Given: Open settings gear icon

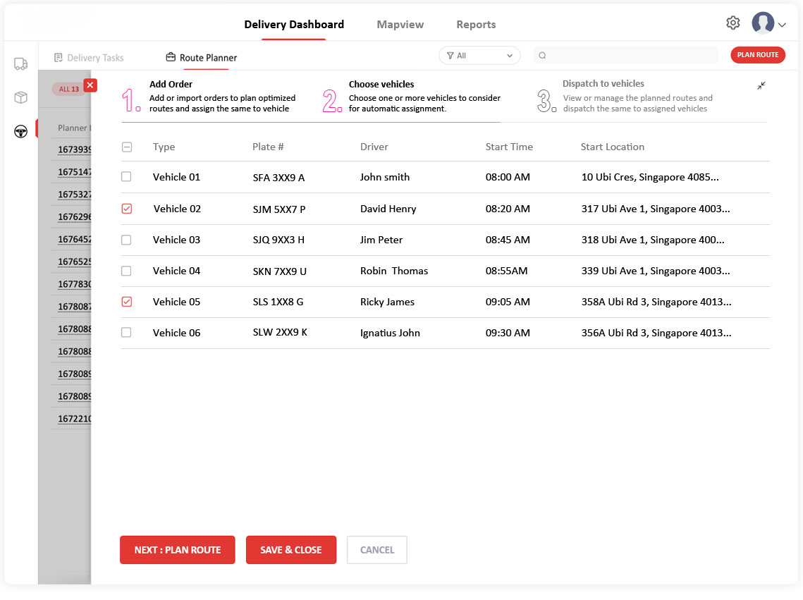Looking at the screenshot, I should click(732, 23).
